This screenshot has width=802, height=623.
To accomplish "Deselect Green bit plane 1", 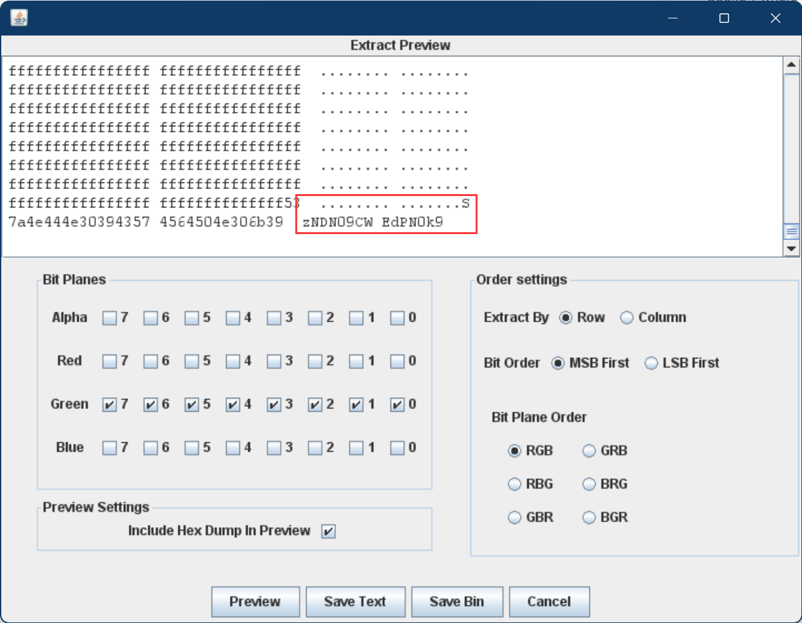I will pos(356,404).
